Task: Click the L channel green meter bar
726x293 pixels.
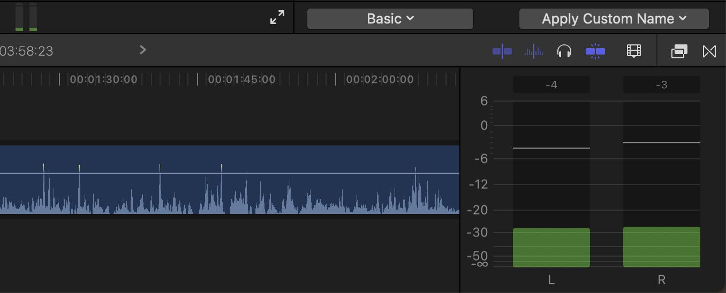Action: (x=551, y=248)
